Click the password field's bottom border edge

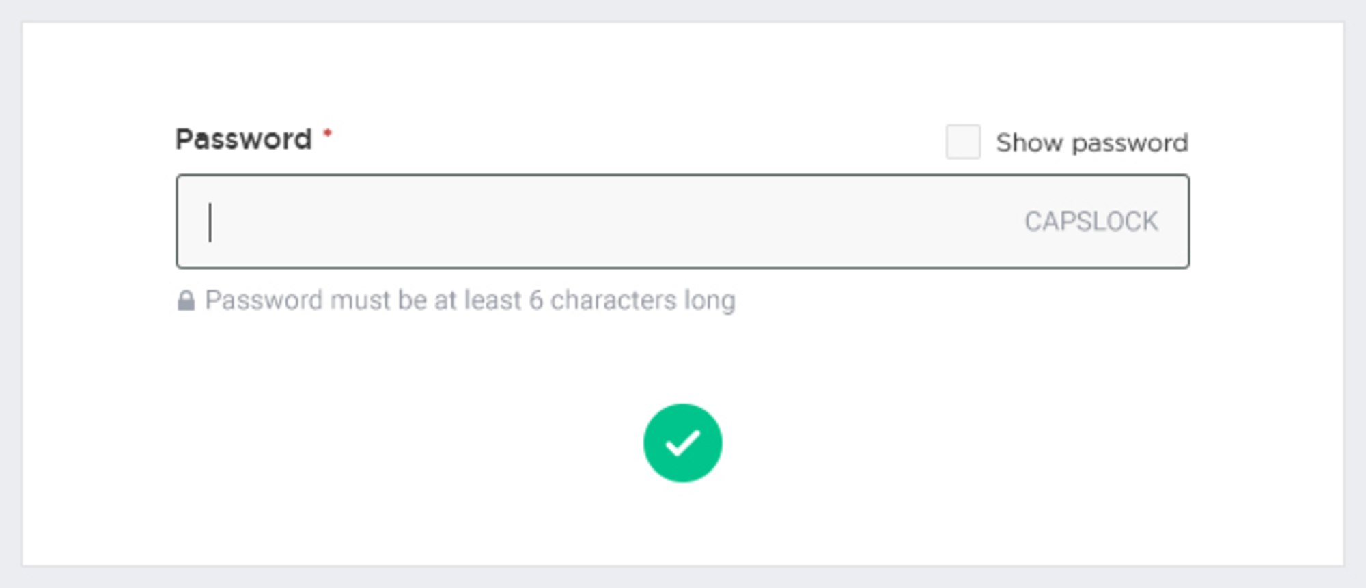click(682, 267)
